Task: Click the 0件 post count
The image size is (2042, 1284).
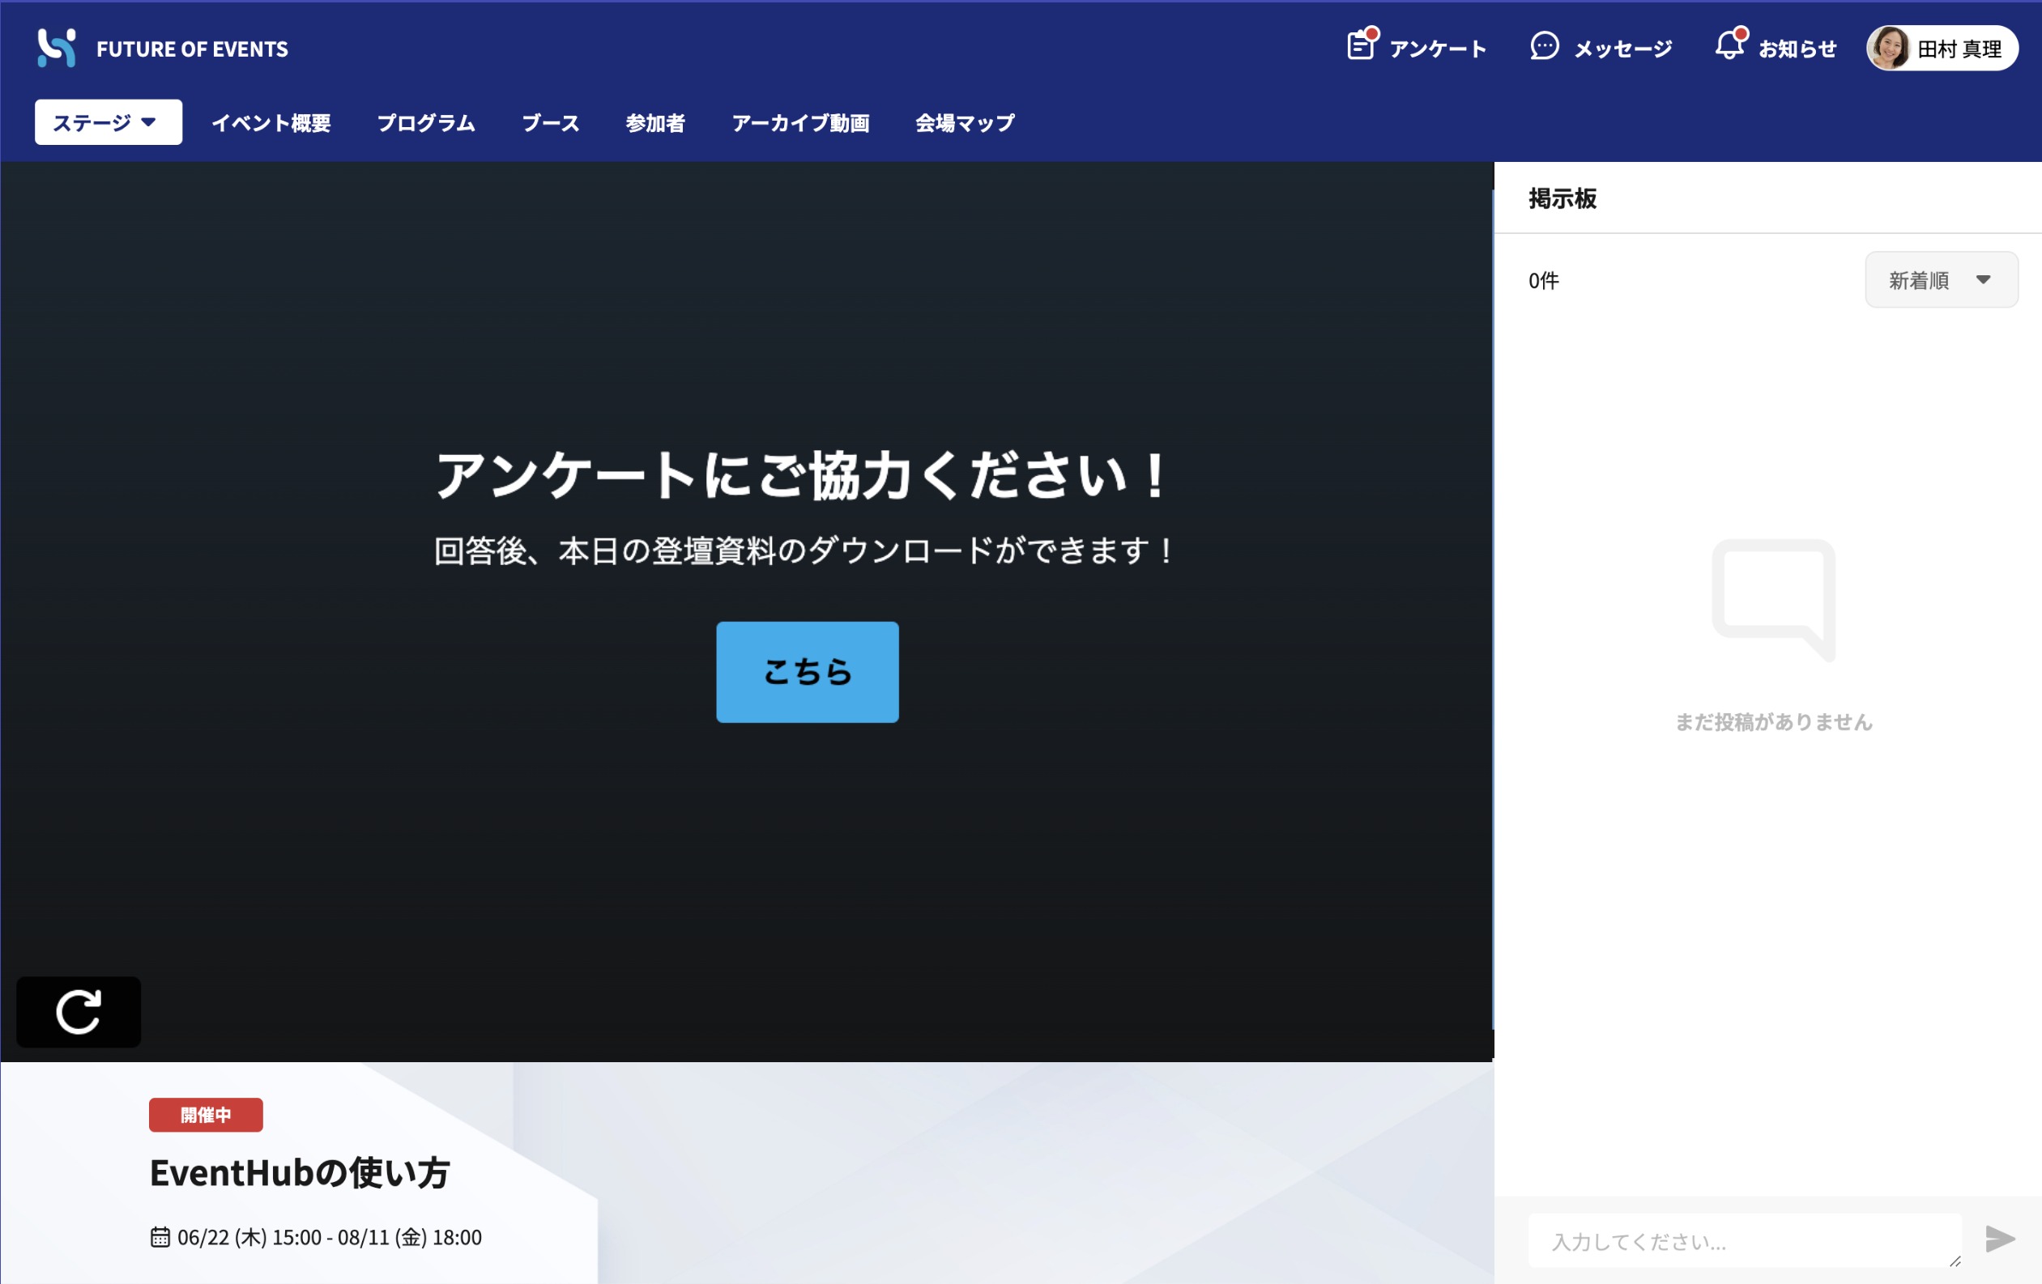Action: pos(1543,281)
